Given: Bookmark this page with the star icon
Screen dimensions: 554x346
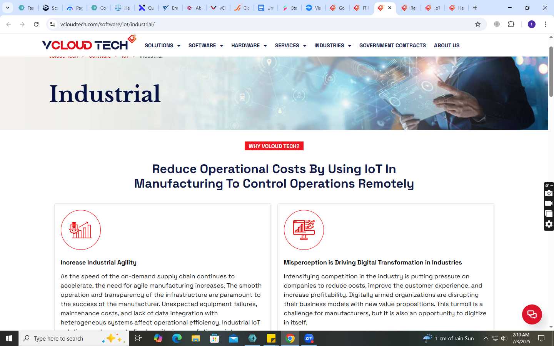Looking at the screenshot, I should pyautogui.click(x=478, y=24).
